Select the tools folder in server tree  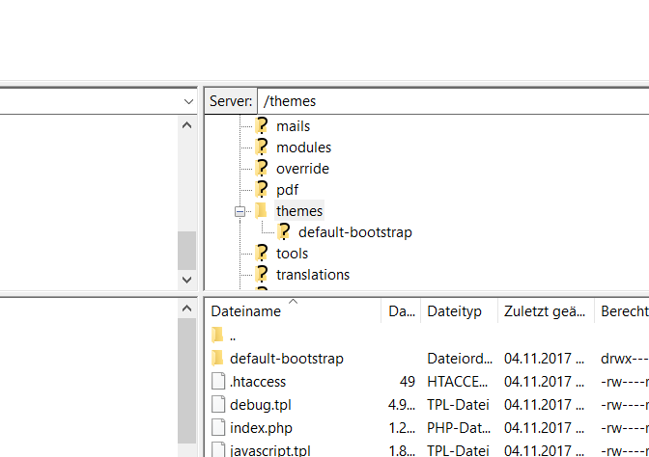[293, 254]
